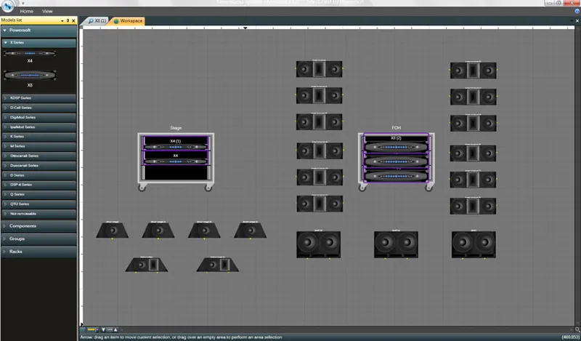Expand the D Series section

coord(38,175)
